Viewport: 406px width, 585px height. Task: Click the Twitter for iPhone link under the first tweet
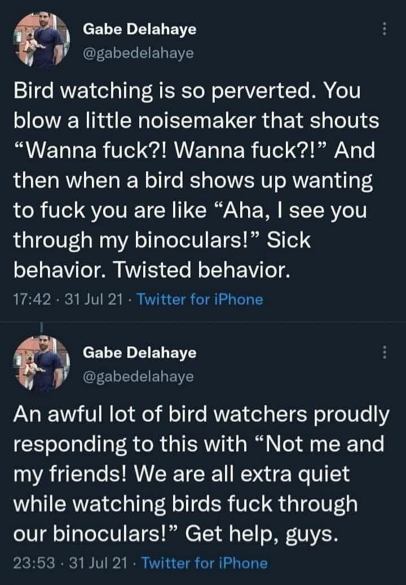click(200, 300)
